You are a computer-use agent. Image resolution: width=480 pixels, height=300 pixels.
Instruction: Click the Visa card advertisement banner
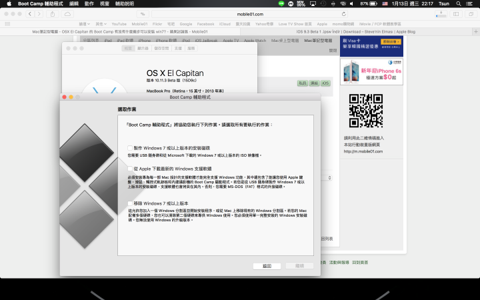pos(371,46)
